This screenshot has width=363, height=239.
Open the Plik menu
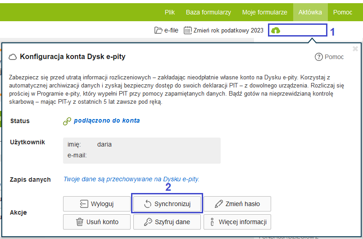pos(169,12)
